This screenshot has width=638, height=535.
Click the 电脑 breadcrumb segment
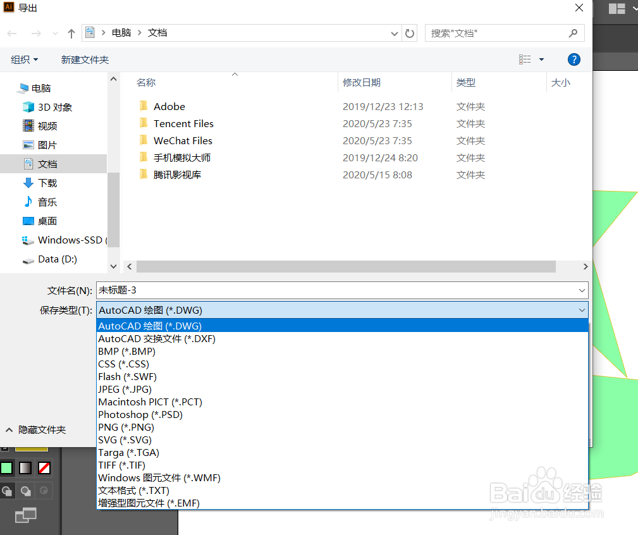[x=121, y=33]
